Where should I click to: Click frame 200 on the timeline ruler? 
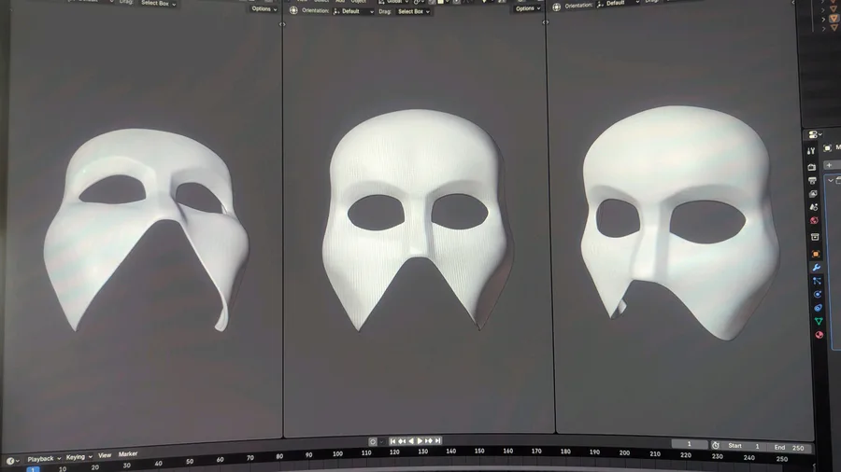[x=624, y=452]
